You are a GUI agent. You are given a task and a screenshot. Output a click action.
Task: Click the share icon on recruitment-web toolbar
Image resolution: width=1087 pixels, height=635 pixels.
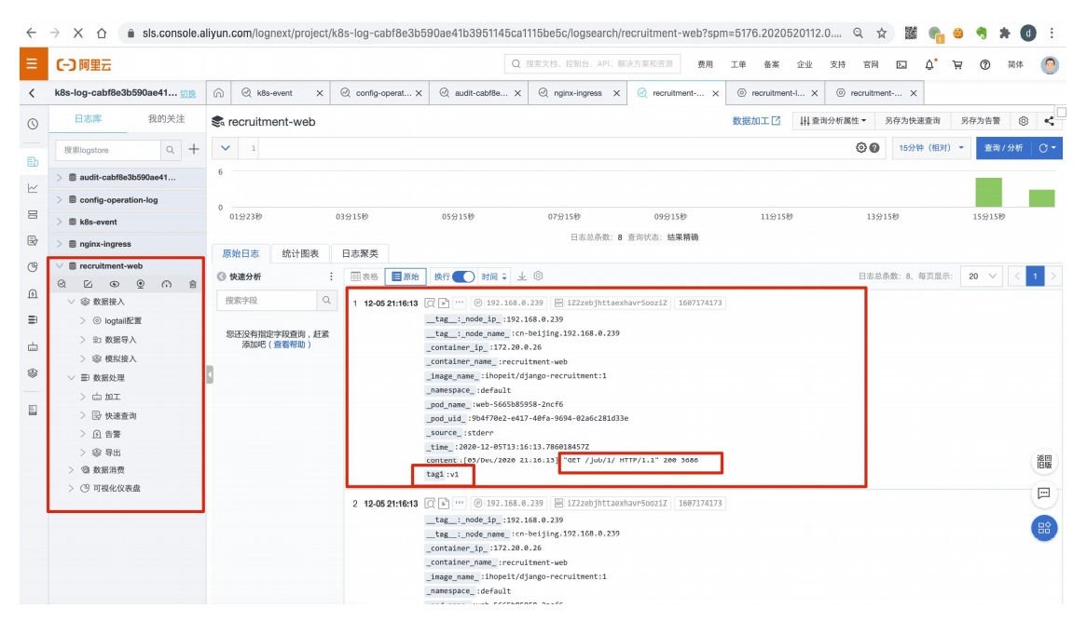(x=1049, y=121)
